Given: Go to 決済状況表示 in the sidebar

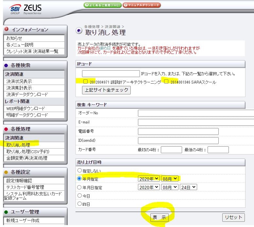Looking at the screenshot, I should click(x=19, y=81).
